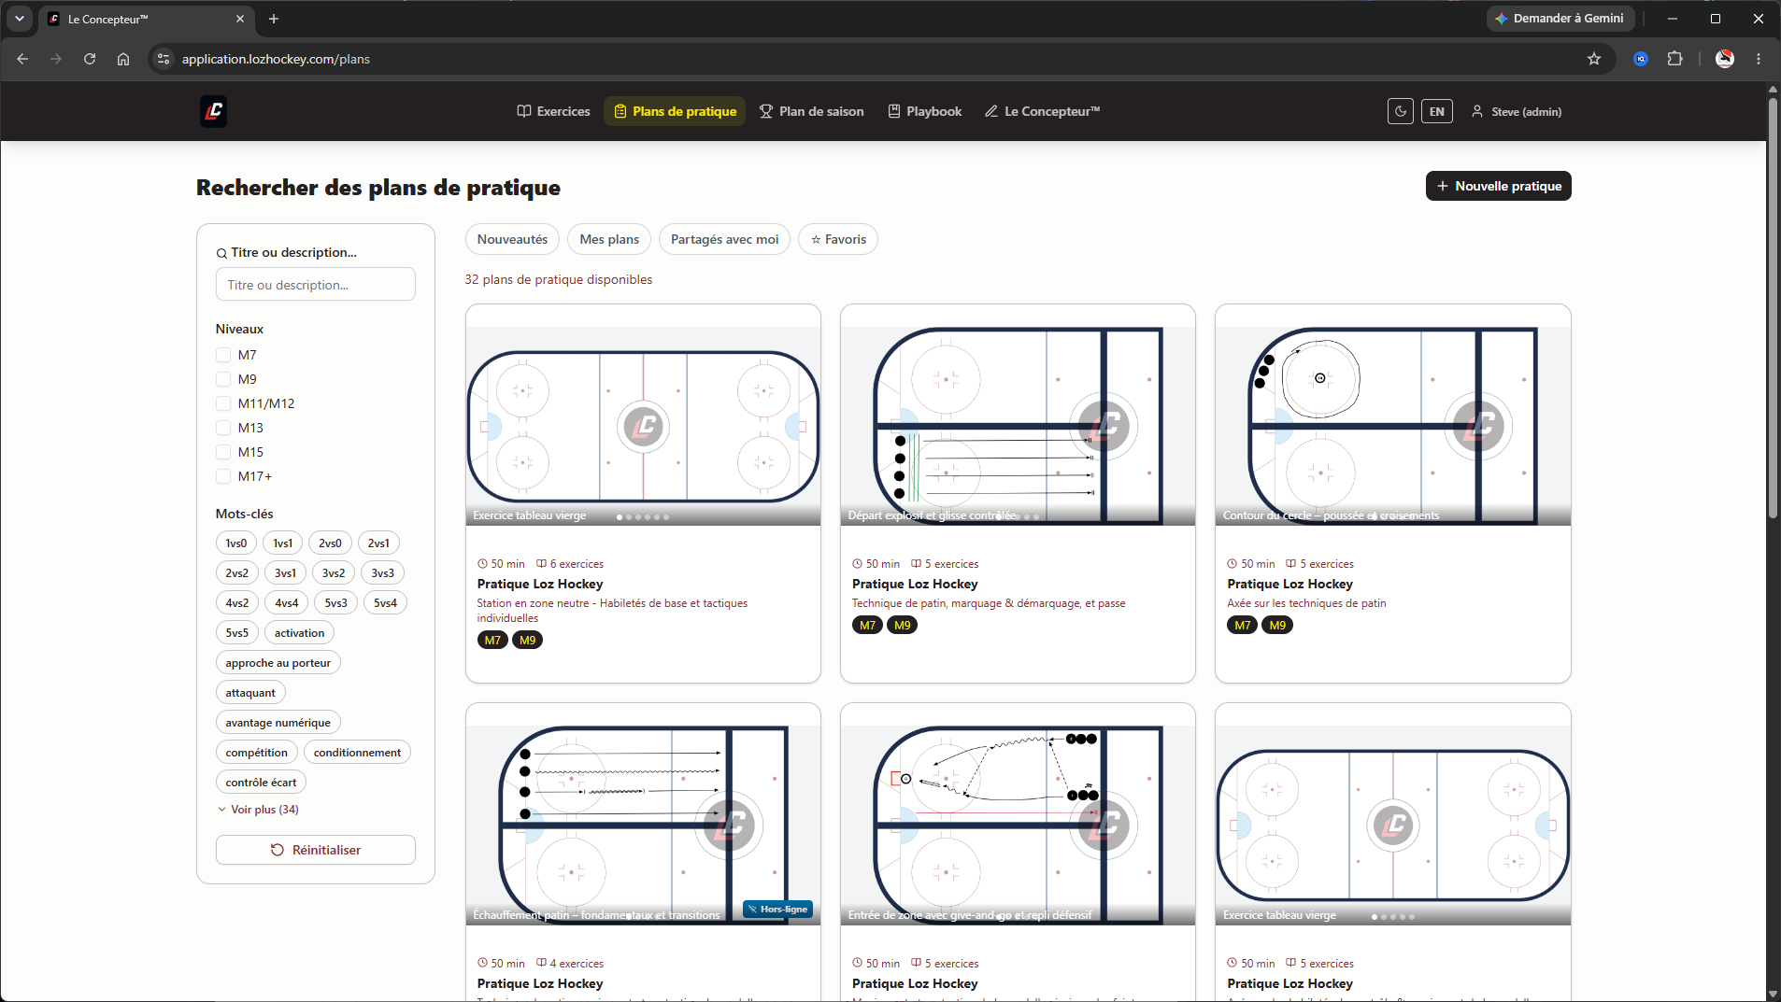Filter by Favoris star tab

[838, 239]
